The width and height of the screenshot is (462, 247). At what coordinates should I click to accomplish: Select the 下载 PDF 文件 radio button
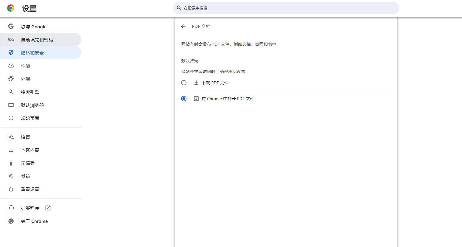184,83
